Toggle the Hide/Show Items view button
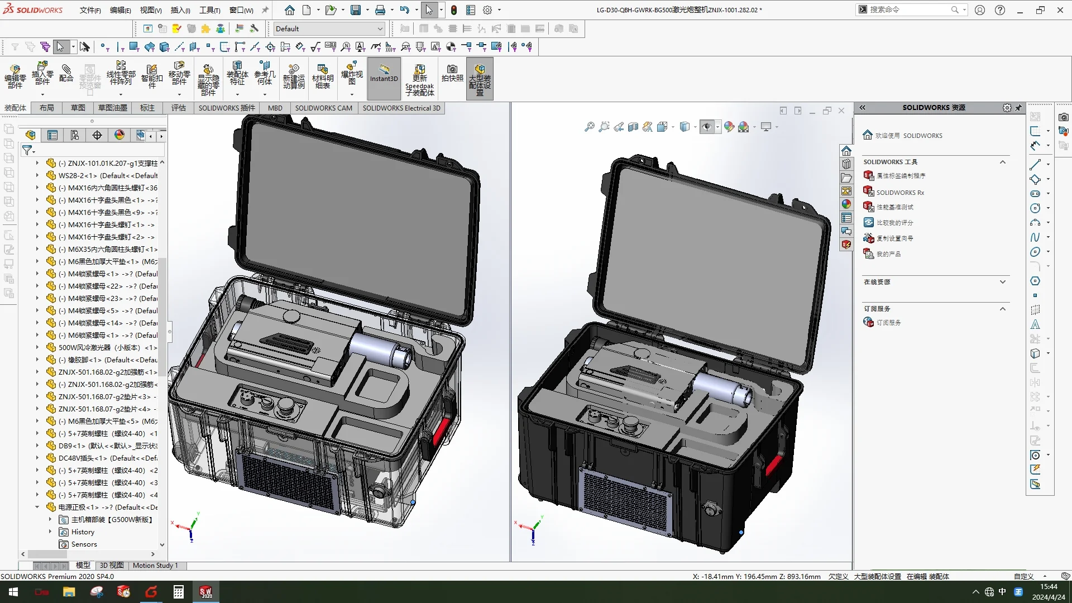Screen dimensions: 1072x603 [707, 127]
